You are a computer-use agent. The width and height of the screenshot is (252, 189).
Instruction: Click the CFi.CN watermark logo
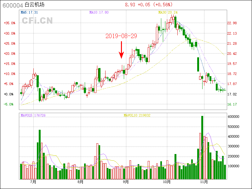pyautogui.click(x=37, y=20)
